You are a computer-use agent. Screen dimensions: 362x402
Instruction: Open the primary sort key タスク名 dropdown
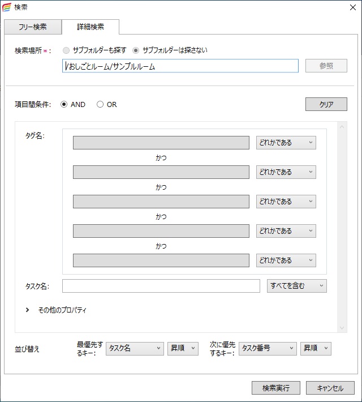click(135, 348)
